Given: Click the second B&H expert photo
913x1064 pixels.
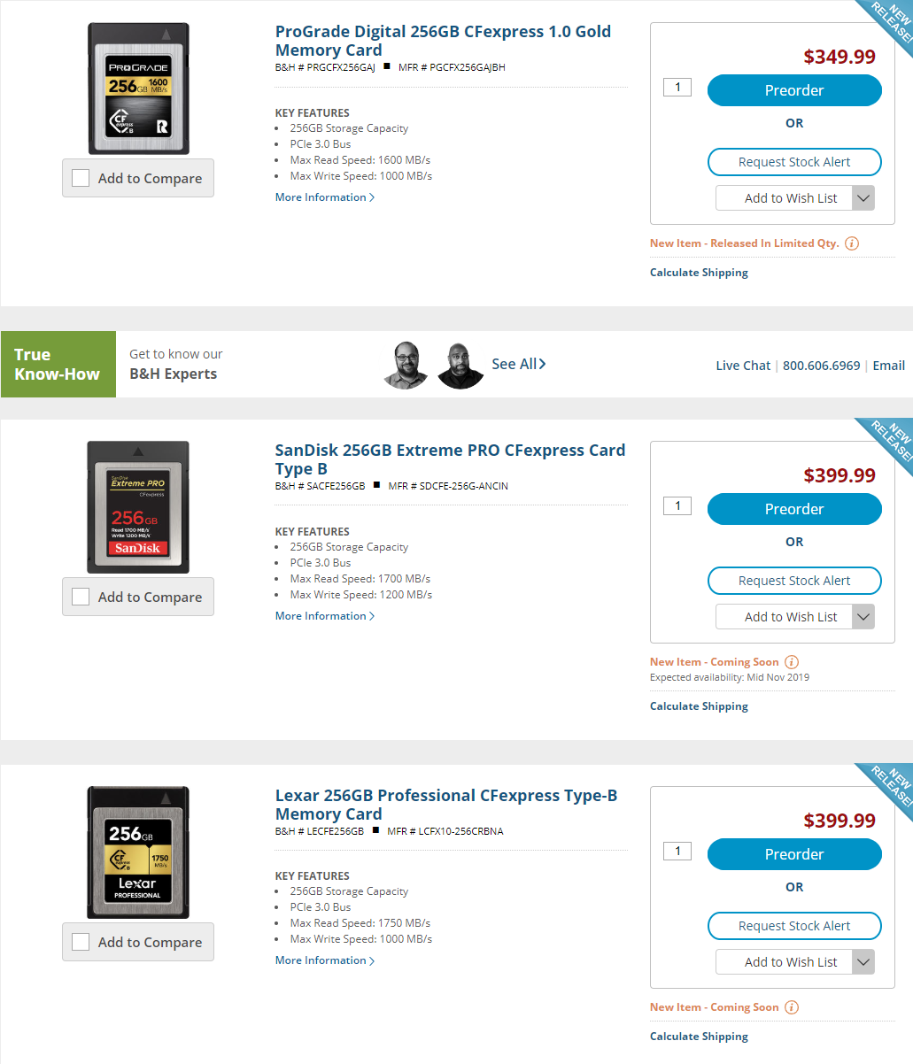Looking at the screenshot, I should pyautogui.click(x=460, y=365).
